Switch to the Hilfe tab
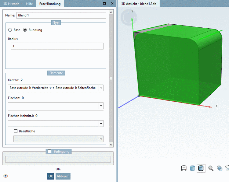 coord(29,4)
